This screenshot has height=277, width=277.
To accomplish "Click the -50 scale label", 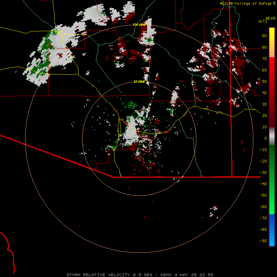I will pyautogui.click(x=263, y=195).
